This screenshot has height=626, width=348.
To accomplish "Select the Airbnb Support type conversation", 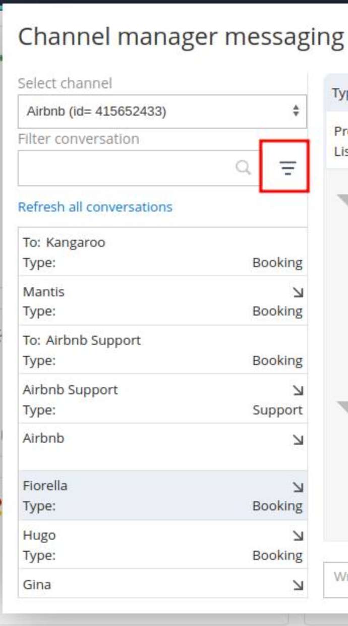I will pyautogui.click(x=162, y=399).
